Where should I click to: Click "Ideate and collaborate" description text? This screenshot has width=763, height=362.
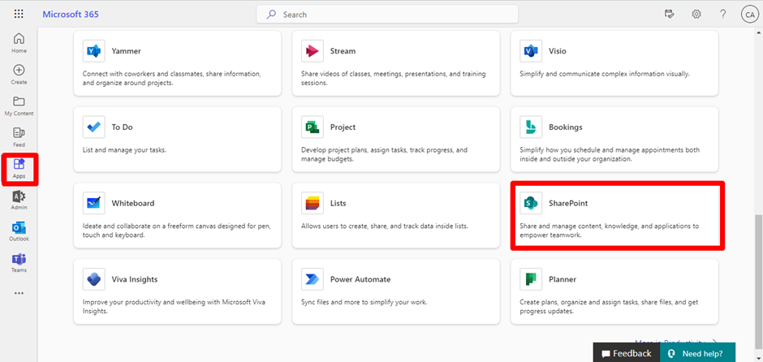177,231
